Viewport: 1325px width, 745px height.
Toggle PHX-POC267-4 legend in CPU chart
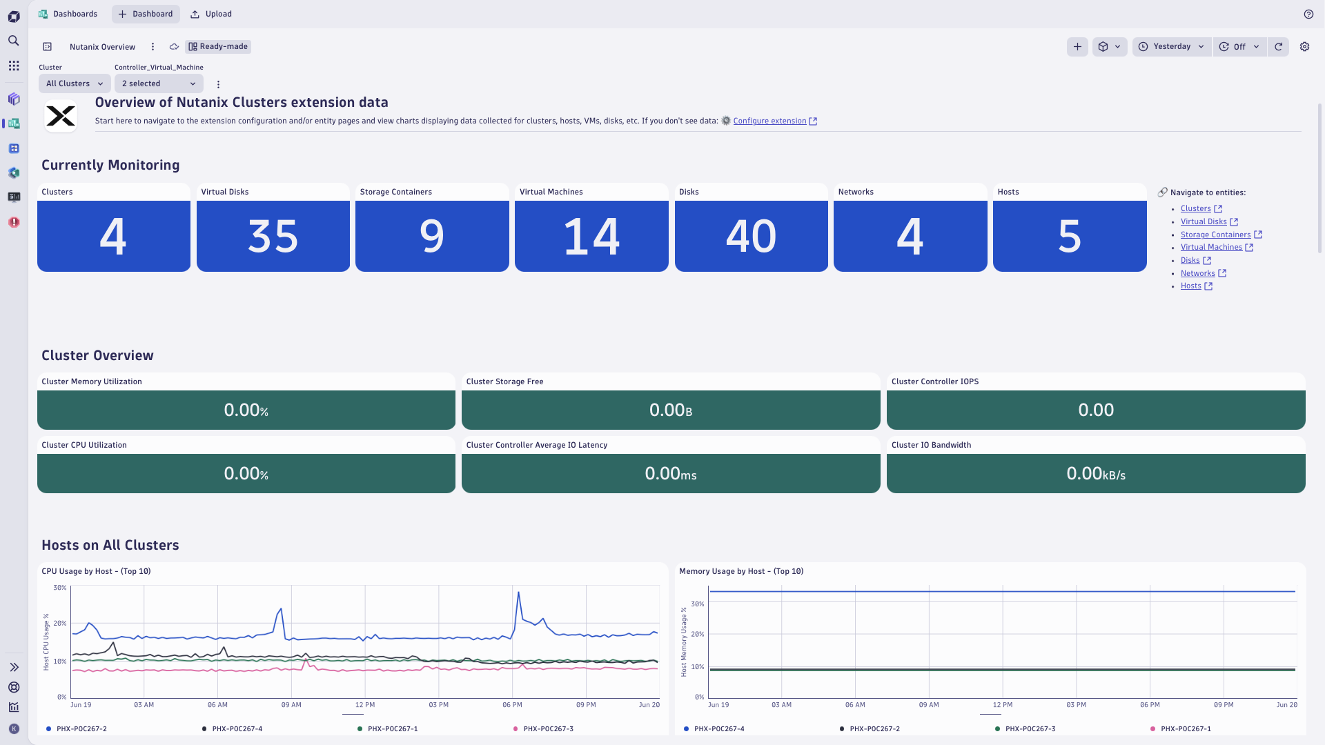coord(232,729)
